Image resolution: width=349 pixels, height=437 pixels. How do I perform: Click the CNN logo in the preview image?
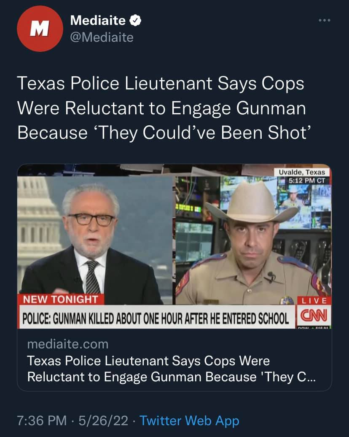pos(313,315)
